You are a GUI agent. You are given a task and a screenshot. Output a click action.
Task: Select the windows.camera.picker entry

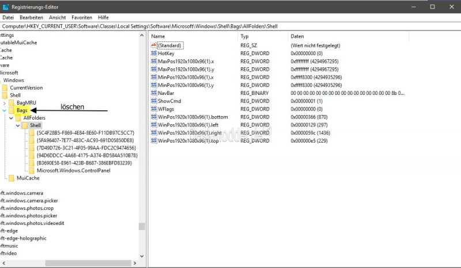click(29, 201)
